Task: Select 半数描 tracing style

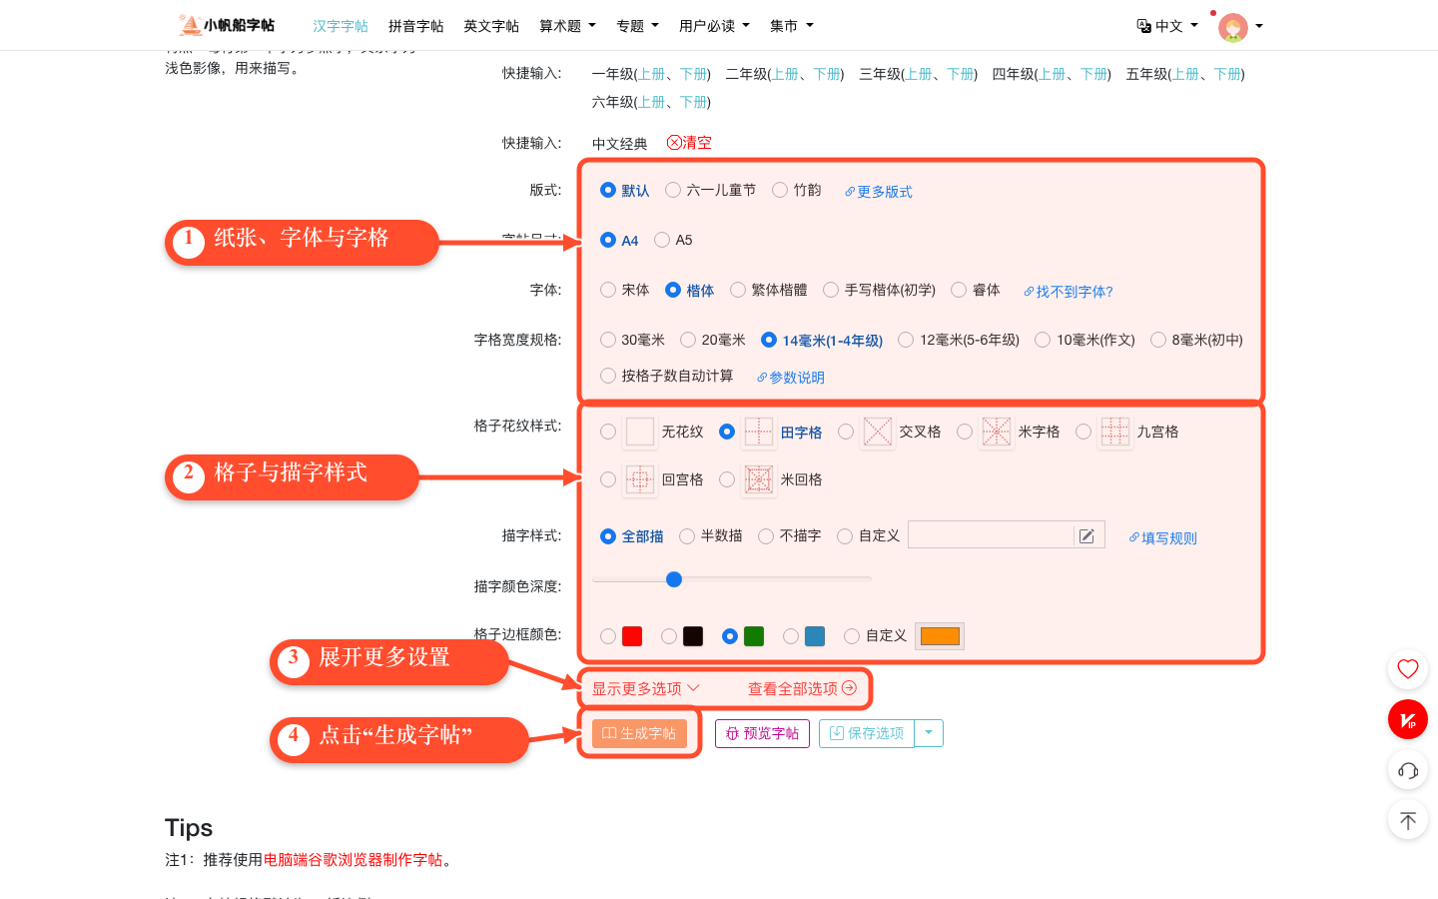Action: [687, 536]
